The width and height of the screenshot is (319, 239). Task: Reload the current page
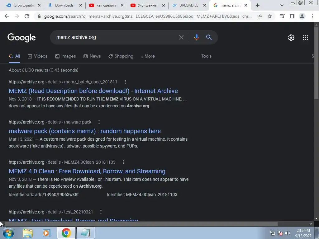pyautogui.click(x=27, y=16)
